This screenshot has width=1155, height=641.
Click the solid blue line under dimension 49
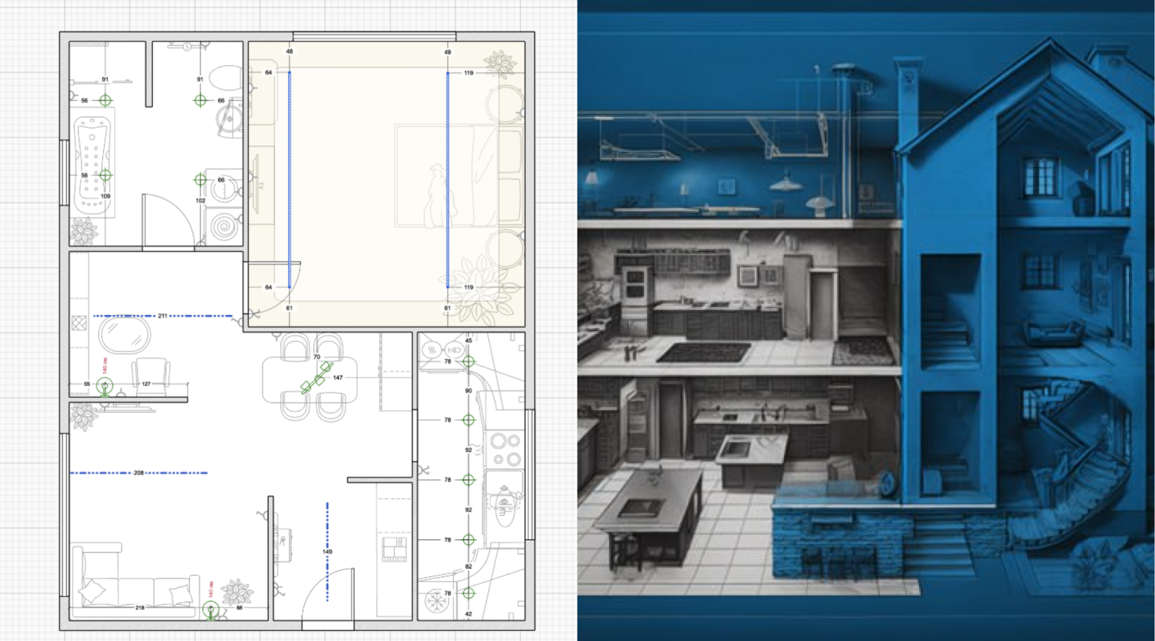(448, 179)
